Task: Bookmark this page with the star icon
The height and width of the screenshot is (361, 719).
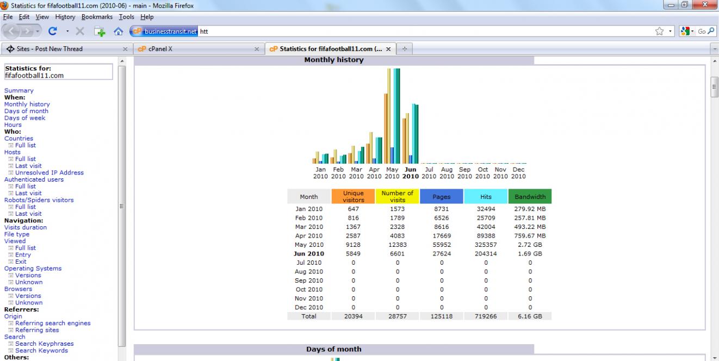Action: click(659, 32)
